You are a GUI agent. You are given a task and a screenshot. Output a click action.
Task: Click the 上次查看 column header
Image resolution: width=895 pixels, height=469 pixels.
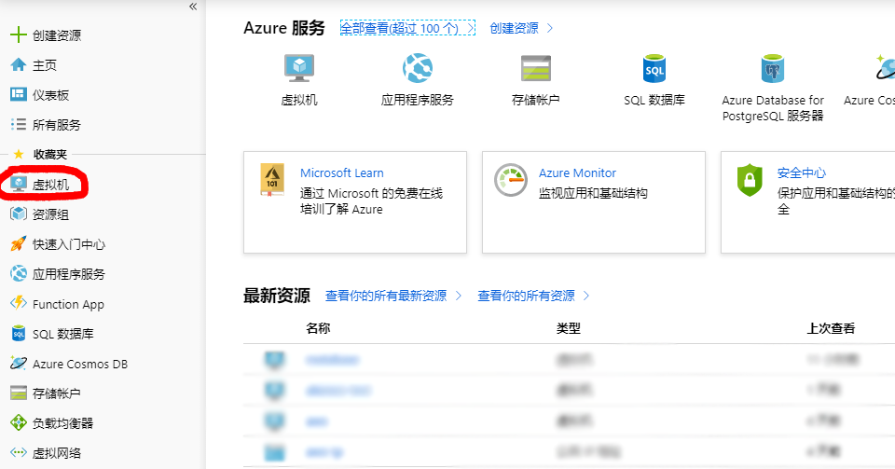(831, 328)
